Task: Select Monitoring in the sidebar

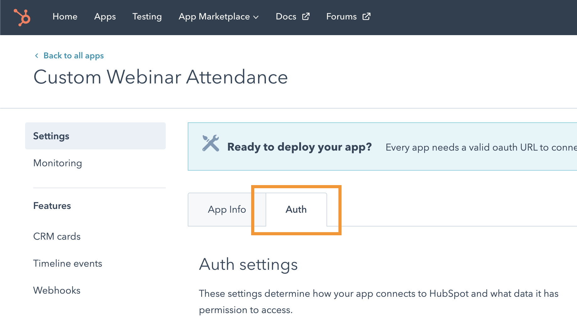Action: click(57, 163)
